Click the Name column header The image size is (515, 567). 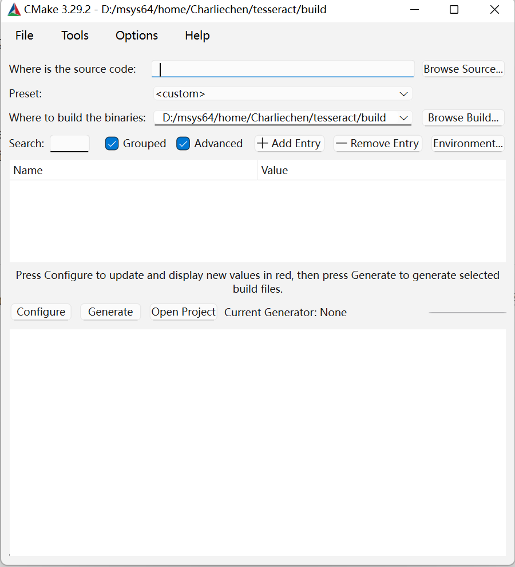click(133, 170)
